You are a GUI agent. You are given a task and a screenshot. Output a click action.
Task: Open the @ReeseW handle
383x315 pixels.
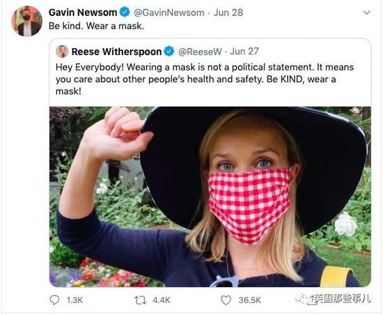pyautogui.click(x=200, y=52)
